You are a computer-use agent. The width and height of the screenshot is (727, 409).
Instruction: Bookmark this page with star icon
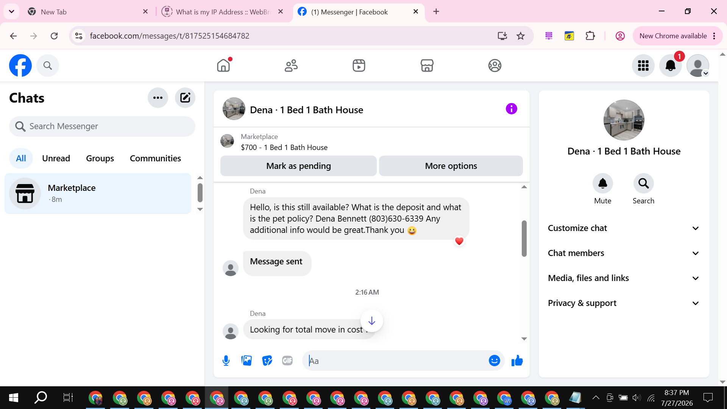click(x=521, y=36)
